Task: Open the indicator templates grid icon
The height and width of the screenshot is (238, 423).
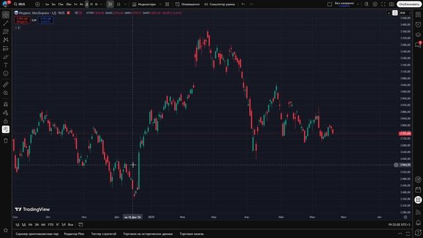Action: (x=167, y=5)
